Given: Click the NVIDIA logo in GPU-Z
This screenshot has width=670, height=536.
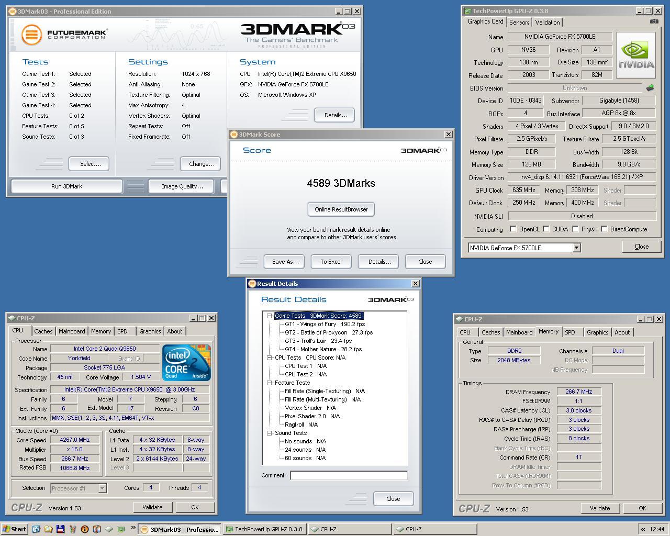Looking at the screenshot, I should click(x=636, y=55).
